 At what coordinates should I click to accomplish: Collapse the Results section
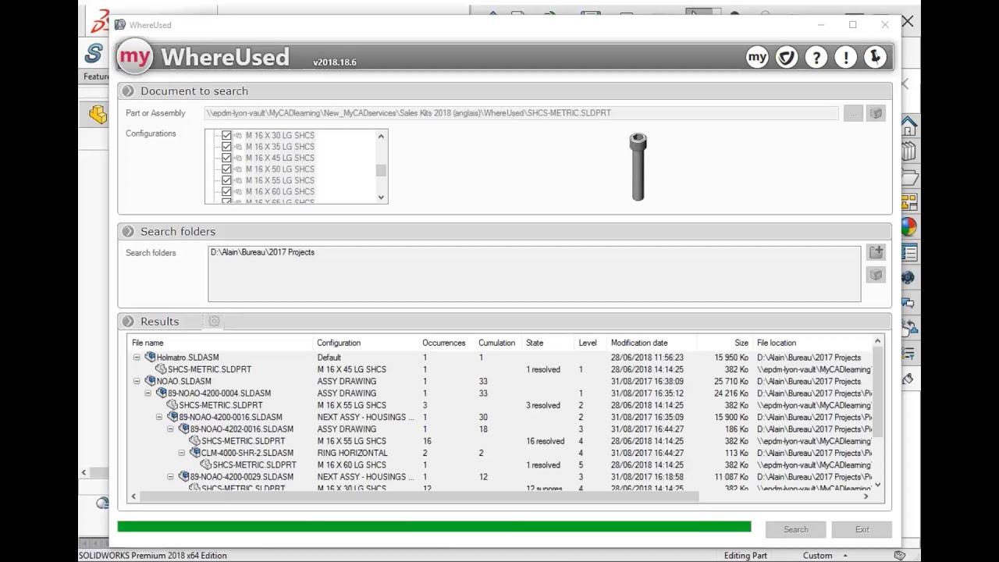[x=128, y=322]
